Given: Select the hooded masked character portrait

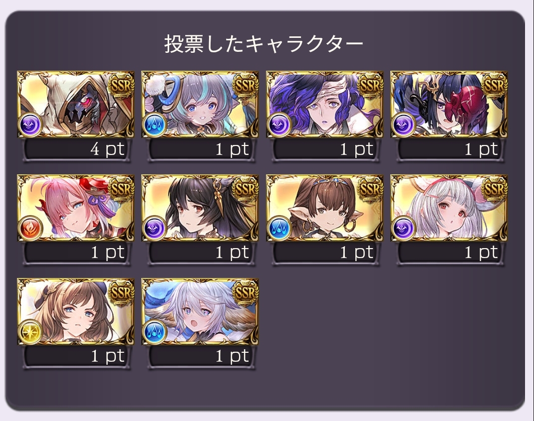Looking at the screenshot, I should (x=75, y=104).
